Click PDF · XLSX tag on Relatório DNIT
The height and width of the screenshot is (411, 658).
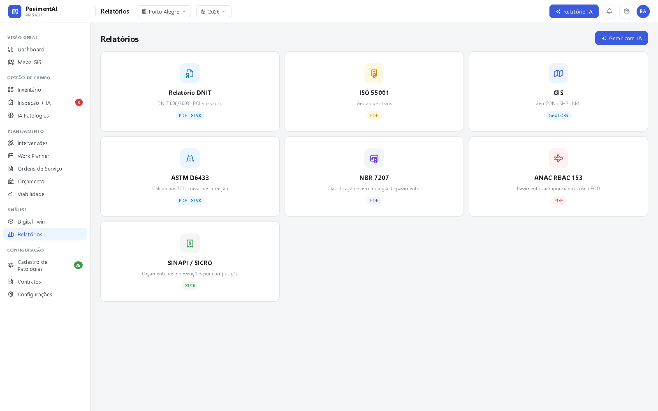click(190, 115)
